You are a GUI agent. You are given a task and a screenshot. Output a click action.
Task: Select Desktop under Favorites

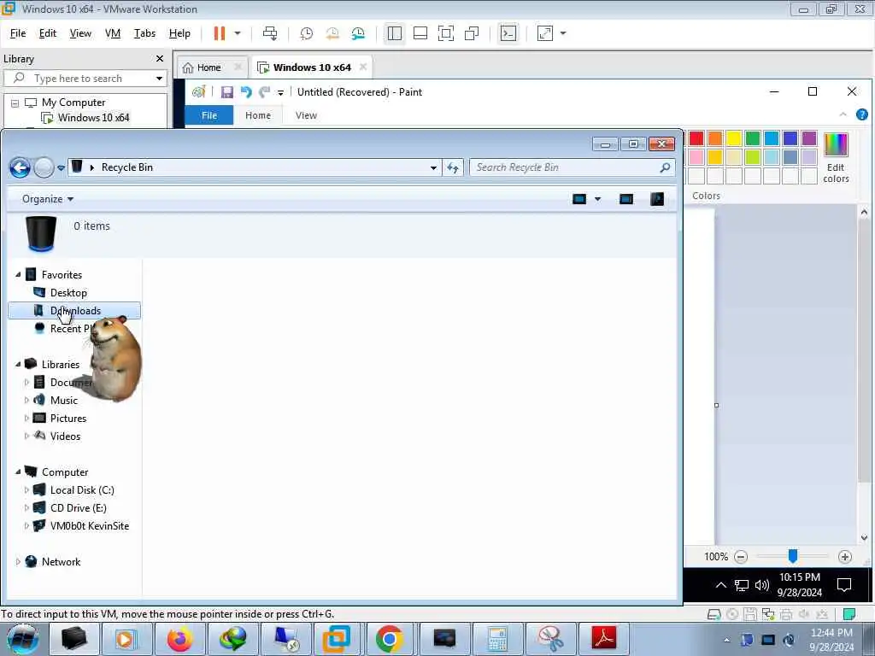point(68,293)
